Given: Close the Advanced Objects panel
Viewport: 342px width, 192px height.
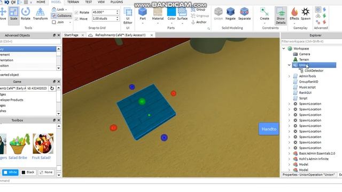Looking at the screenshot, I should [59, 35].
